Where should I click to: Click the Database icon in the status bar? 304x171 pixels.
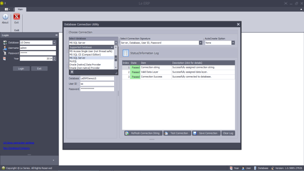pos(255,168)
